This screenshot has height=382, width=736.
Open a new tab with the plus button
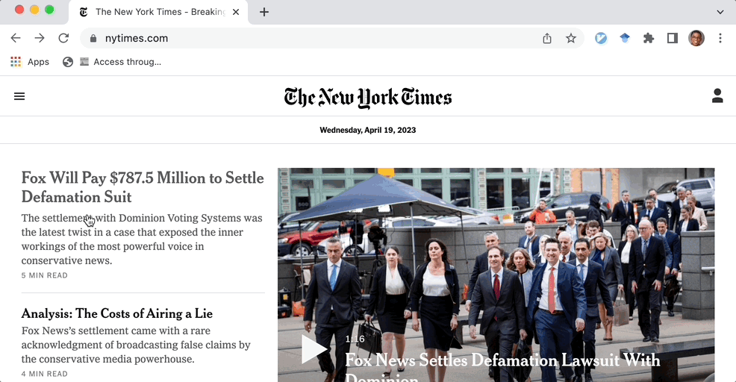[264, 12]
